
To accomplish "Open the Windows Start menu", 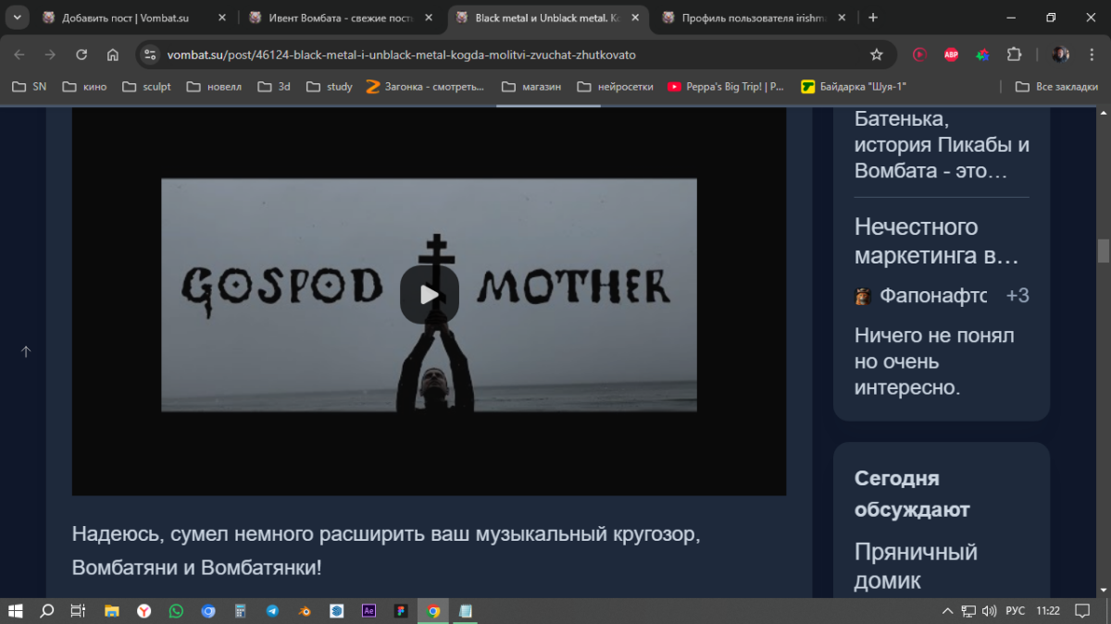I will click(x=15, y=611).
